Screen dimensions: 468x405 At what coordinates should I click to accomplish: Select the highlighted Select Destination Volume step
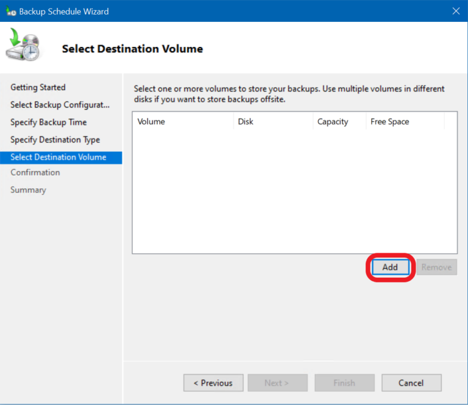(x=61, y=158)
